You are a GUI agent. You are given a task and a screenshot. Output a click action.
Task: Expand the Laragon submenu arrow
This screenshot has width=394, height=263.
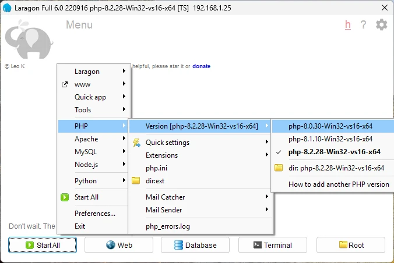[124, 71]
